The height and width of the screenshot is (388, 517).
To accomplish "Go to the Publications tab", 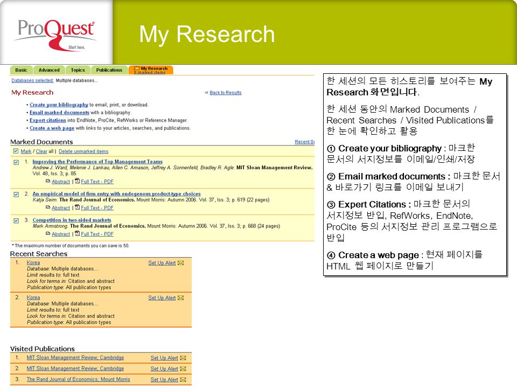I will tap(109, 70).
